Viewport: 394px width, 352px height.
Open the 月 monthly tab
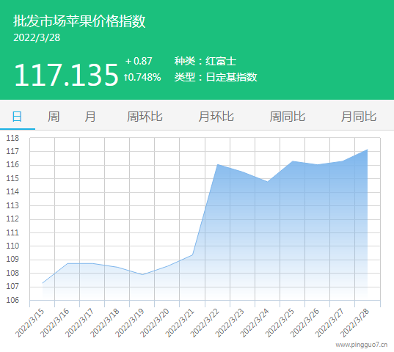coord(90,117)
